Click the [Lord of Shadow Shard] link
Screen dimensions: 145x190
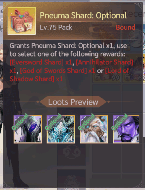pos(69,75)
